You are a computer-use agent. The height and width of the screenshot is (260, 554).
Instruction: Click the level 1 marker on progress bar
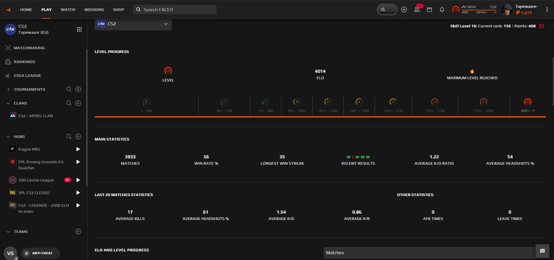(146, 102)
